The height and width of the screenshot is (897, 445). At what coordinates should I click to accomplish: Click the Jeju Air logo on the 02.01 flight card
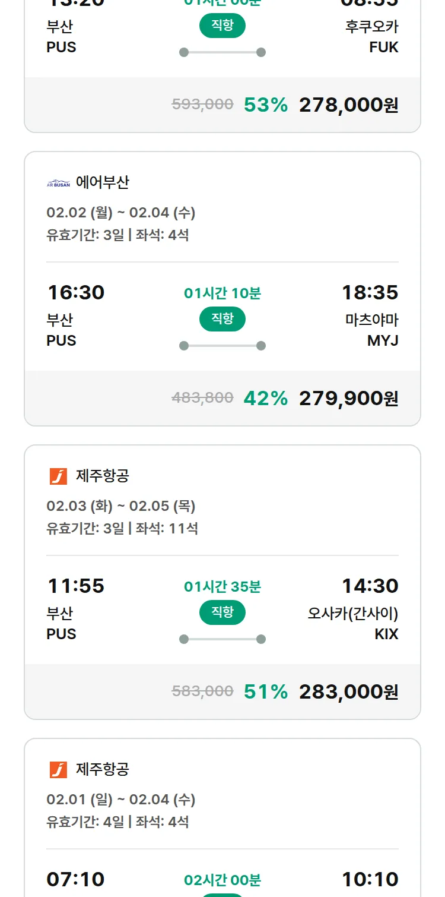coord(58,769)
